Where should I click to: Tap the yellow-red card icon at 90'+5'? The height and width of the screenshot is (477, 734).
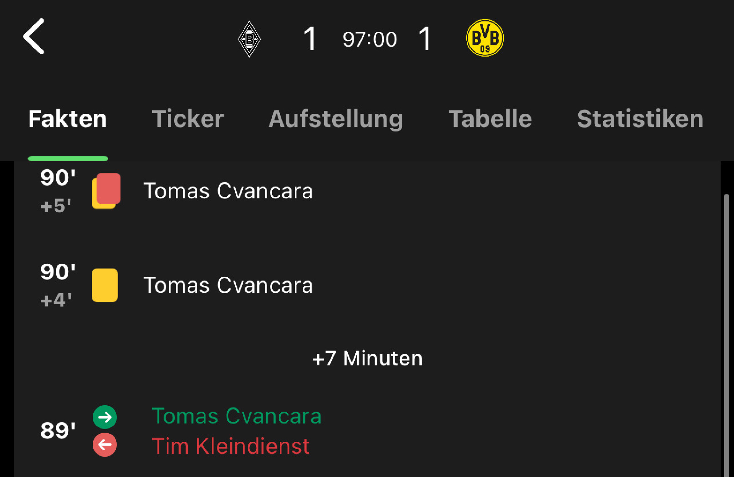click(x=106, y=191)
